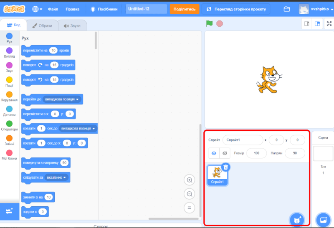Zoom out the code workspace
The image size is (334, 228).
190,194
